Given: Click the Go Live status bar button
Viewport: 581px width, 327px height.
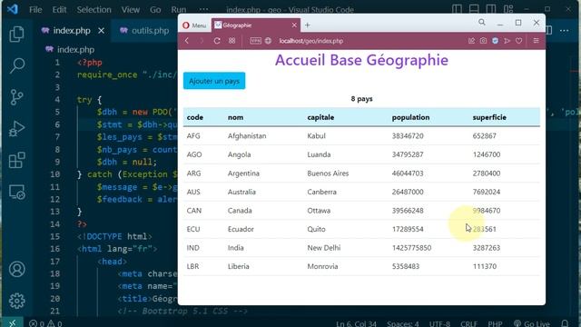Looking at the screenshot, I should [x=532, y=323].
